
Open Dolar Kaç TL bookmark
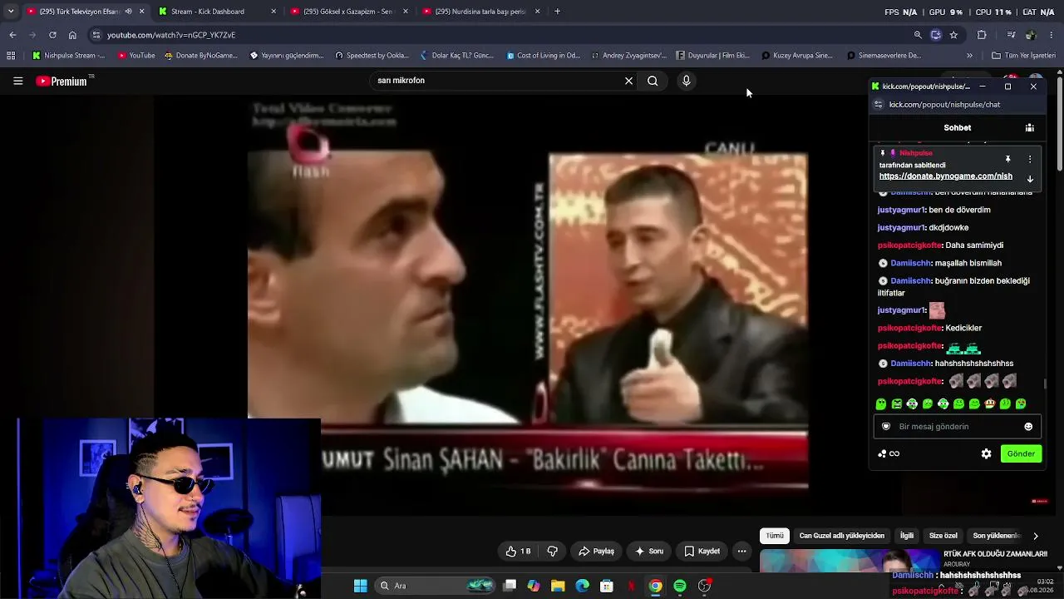click(457, 56)
